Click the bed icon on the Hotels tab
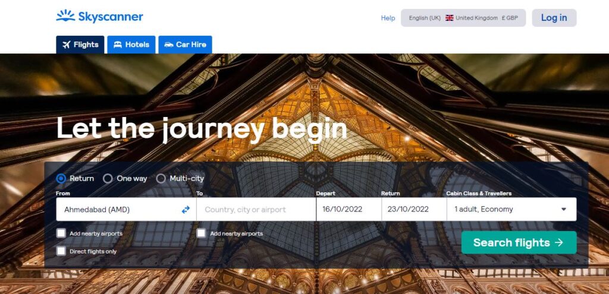Image resolution: width=609 pixels, height=294 pixels. tap(118, 45)
